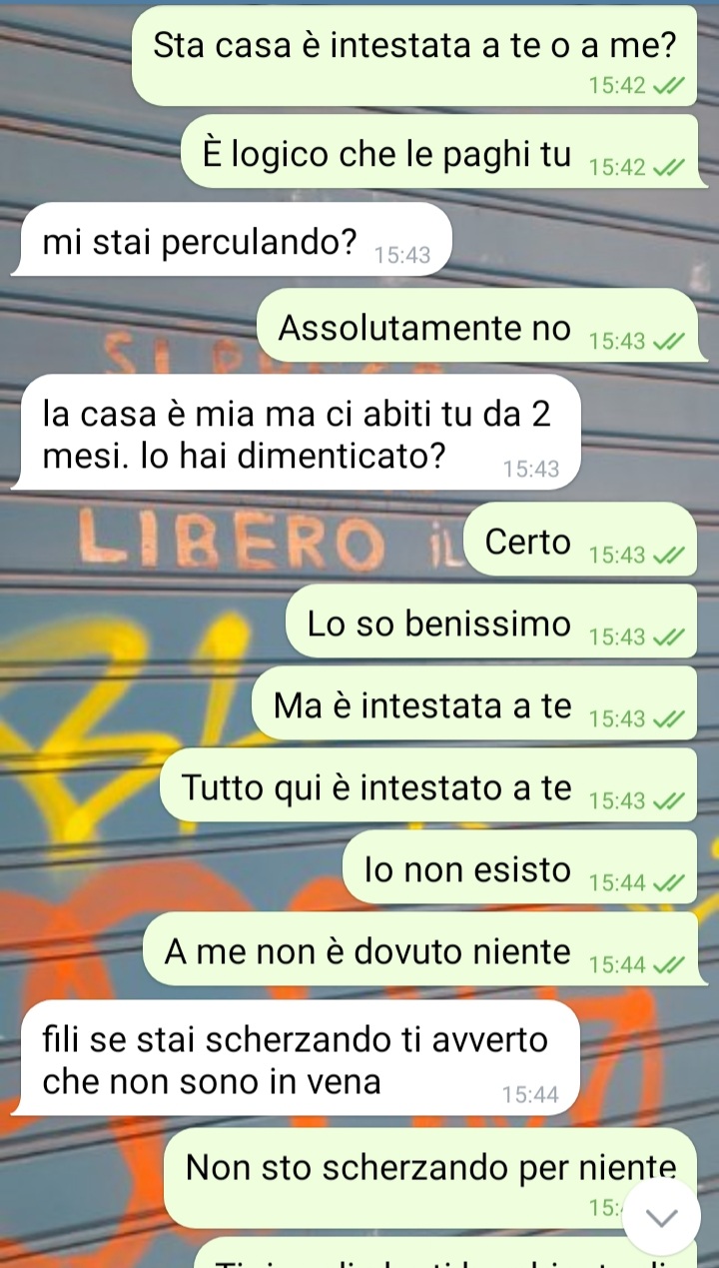
Task: Select the 'Io non esisto' message
Action: coord(520,867)
